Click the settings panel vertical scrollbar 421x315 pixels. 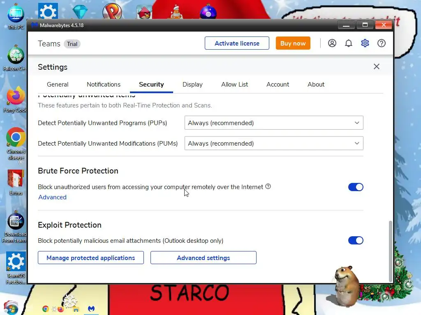point(391,251)
